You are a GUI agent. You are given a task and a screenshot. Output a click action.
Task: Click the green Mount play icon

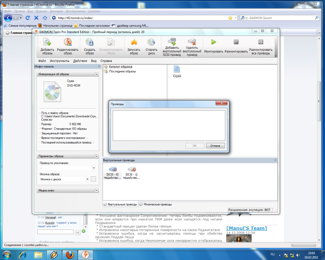214,42
